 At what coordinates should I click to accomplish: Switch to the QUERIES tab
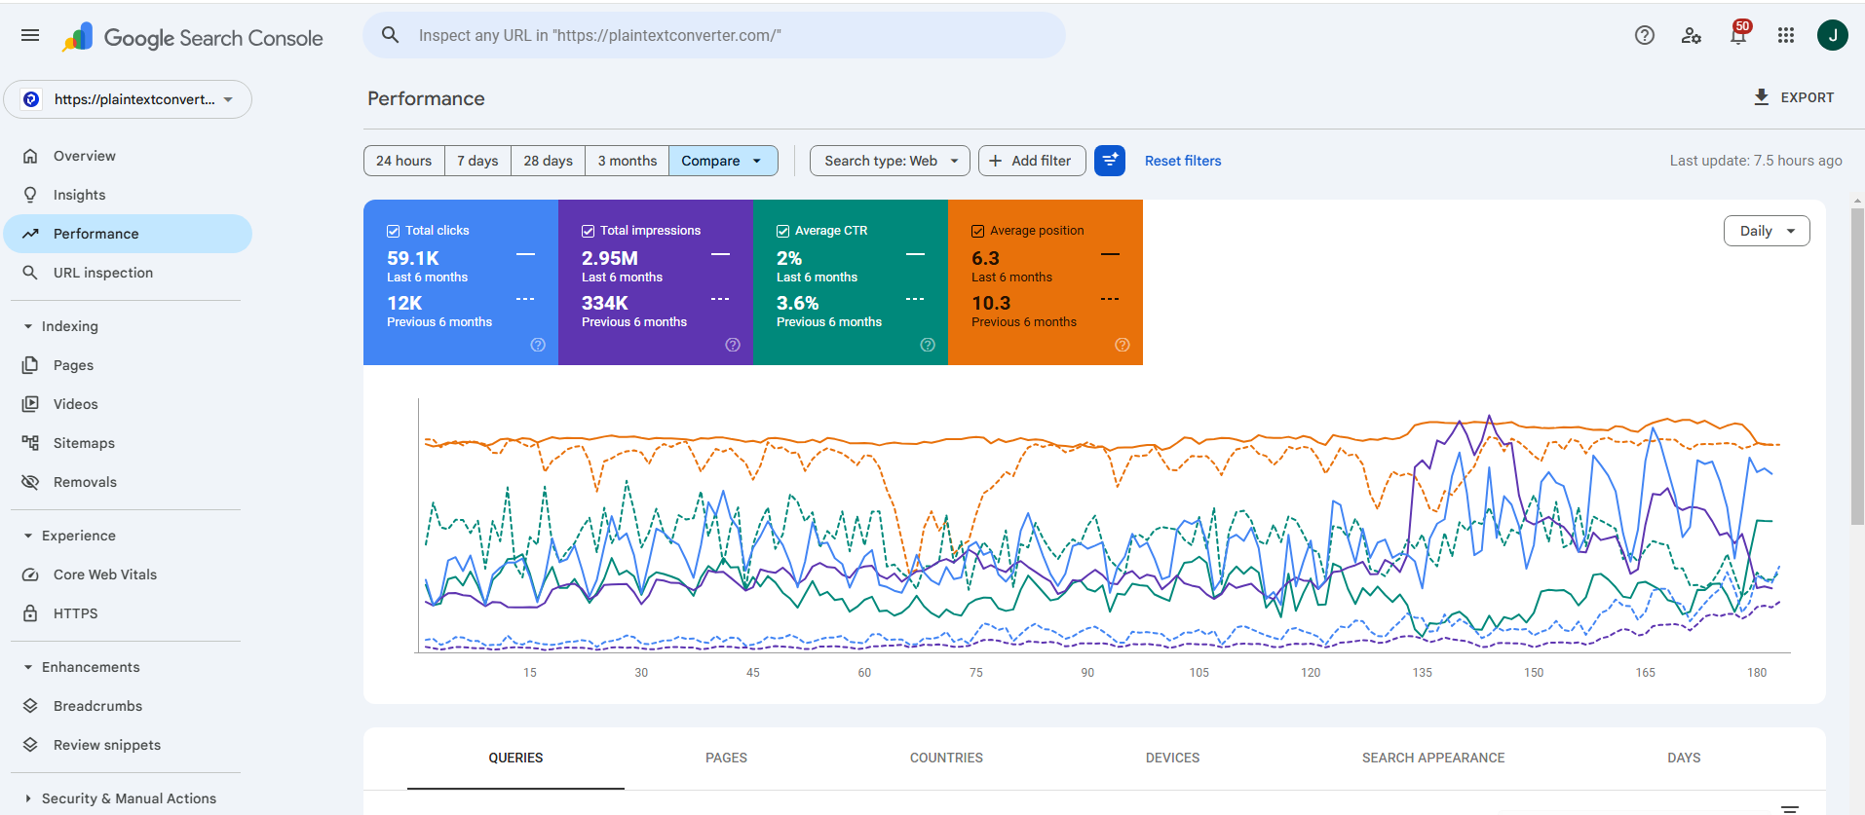point(515,758)
